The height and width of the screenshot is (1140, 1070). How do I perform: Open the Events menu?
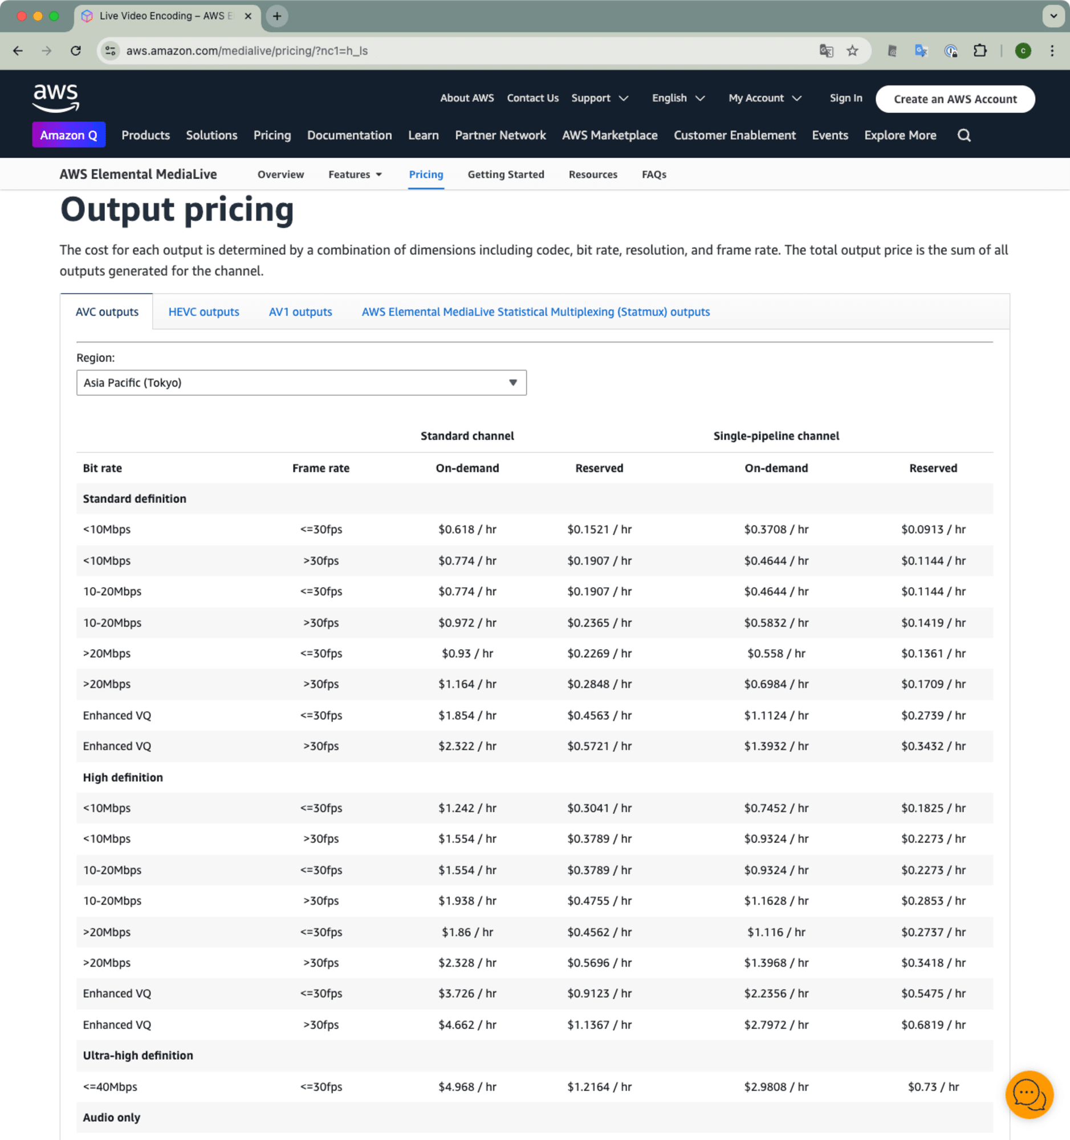tap(829, 135)
